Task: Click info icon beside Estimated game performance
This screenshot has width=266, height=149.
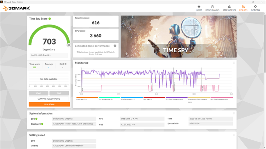Action: [x=115, y=46]
